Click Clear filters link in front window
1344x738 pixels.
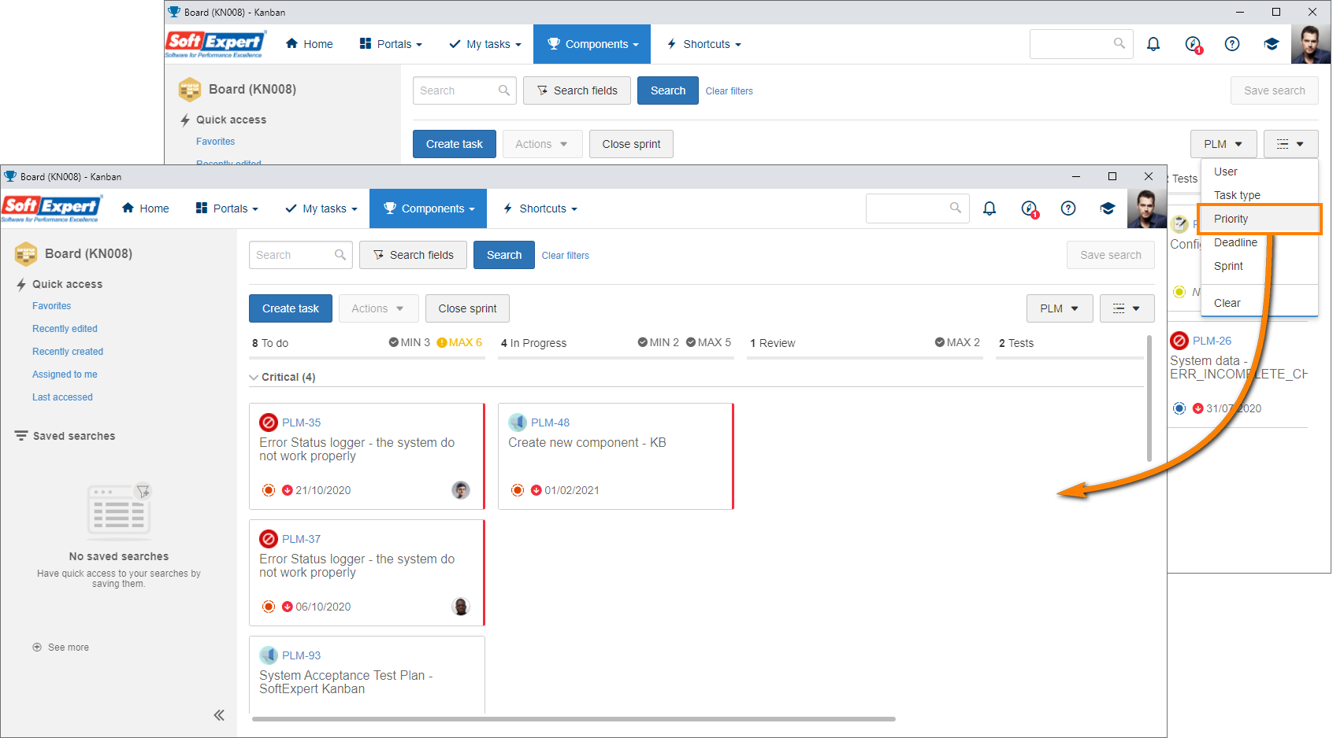pyautogui.click(x=566, y=256)
